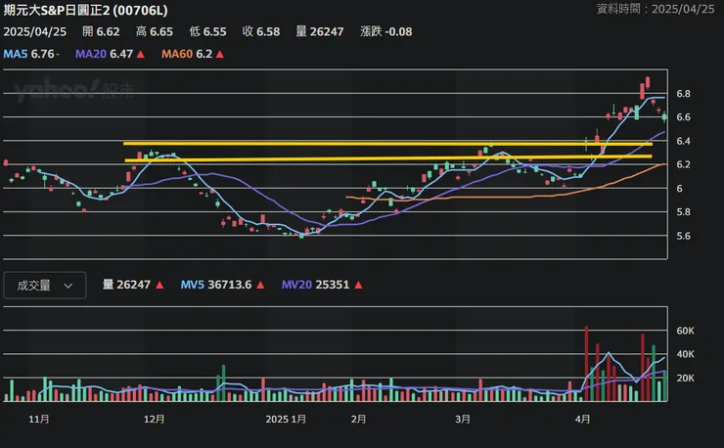This screenshot has height=448, width=724.
Task: Click the 5.6 price axis label
Action: point(683,236)
